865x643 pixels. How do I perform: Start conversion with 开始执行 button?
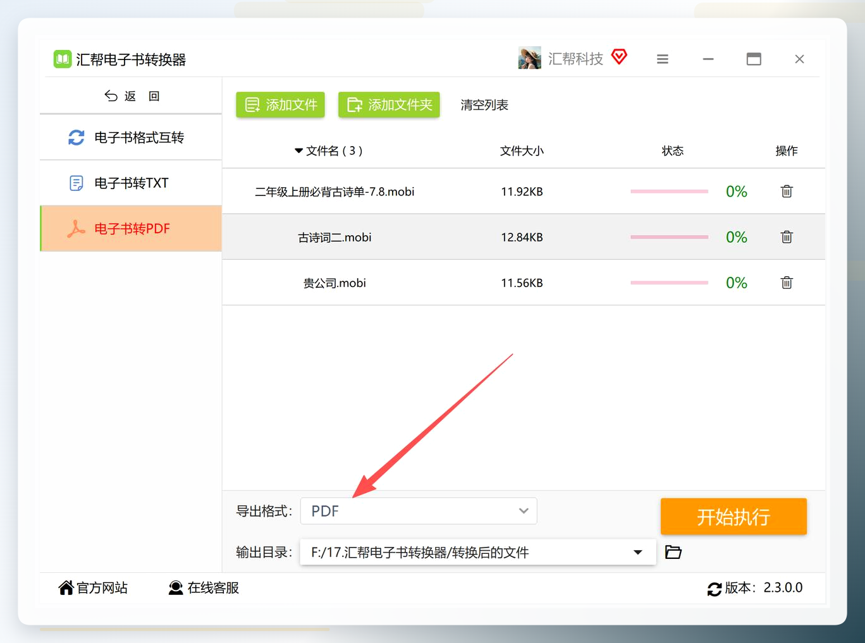coord(733,517)
